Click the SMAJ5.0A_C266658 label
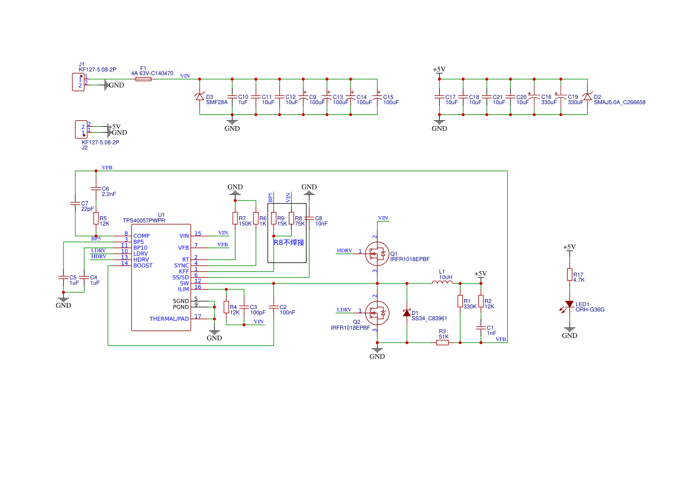 pos(619,102)
